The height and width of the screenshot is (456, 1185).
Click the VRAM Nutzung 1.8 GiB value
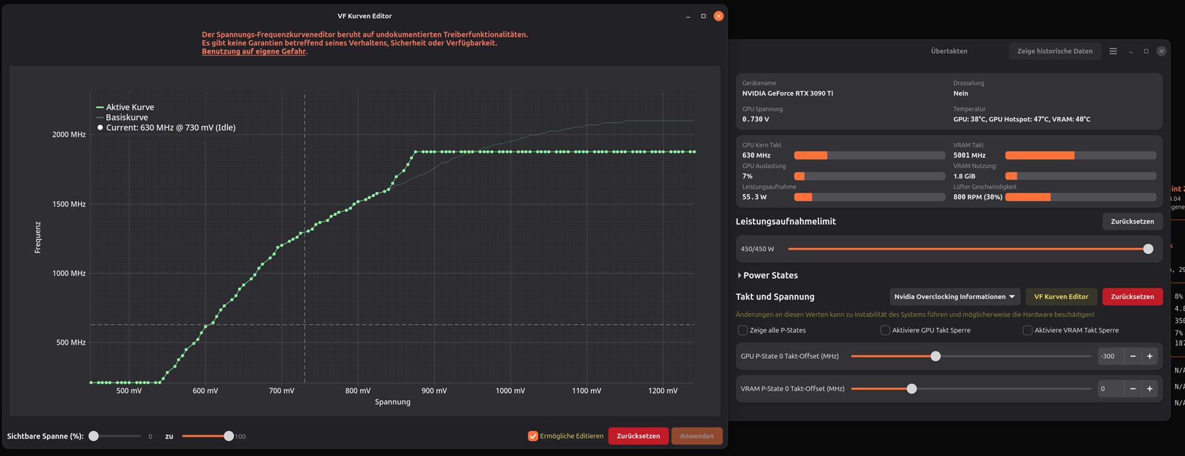pyautogui.click(x=964, y=176)
